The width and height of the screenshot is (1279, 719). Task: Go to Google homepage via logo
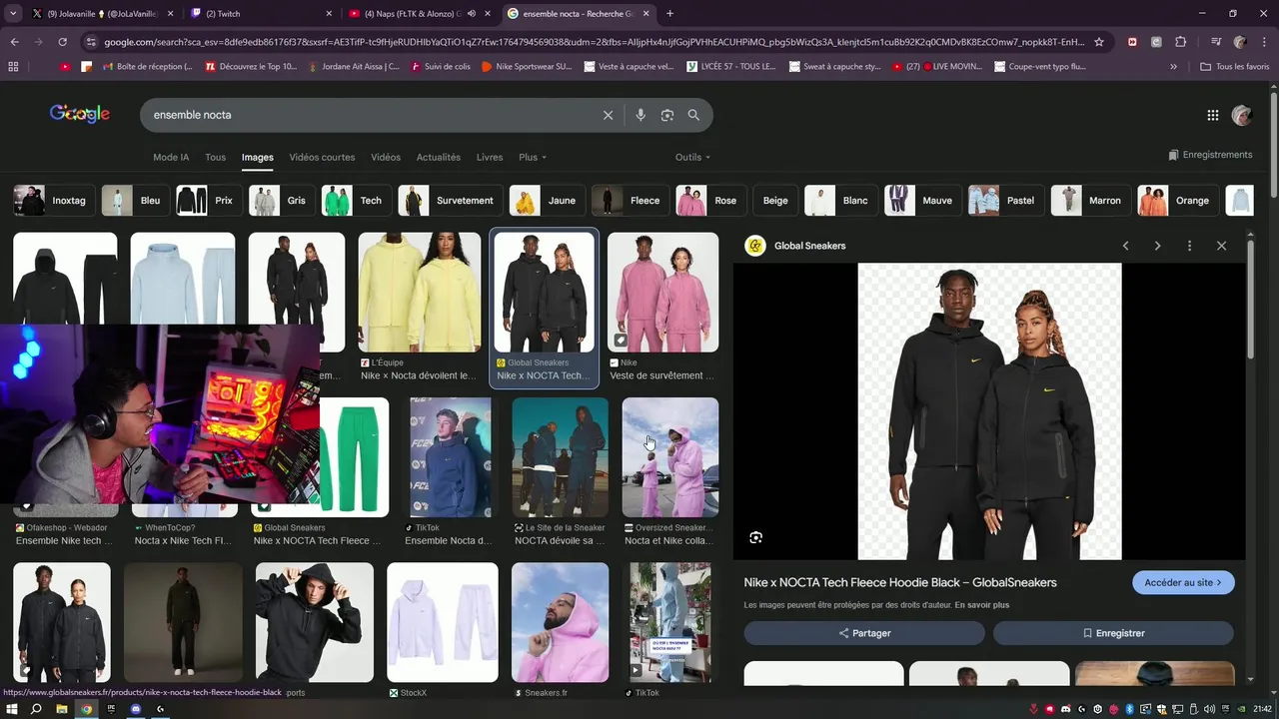pos(80,114)
